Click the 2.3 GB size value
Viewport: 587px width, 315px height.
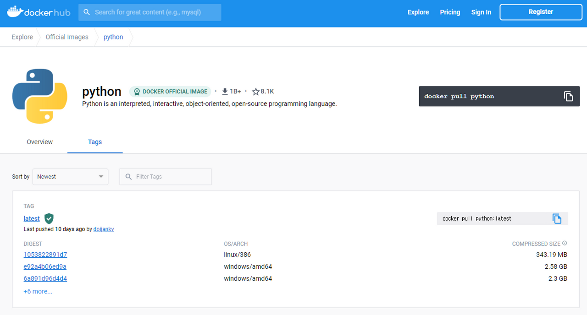point(558,278)
